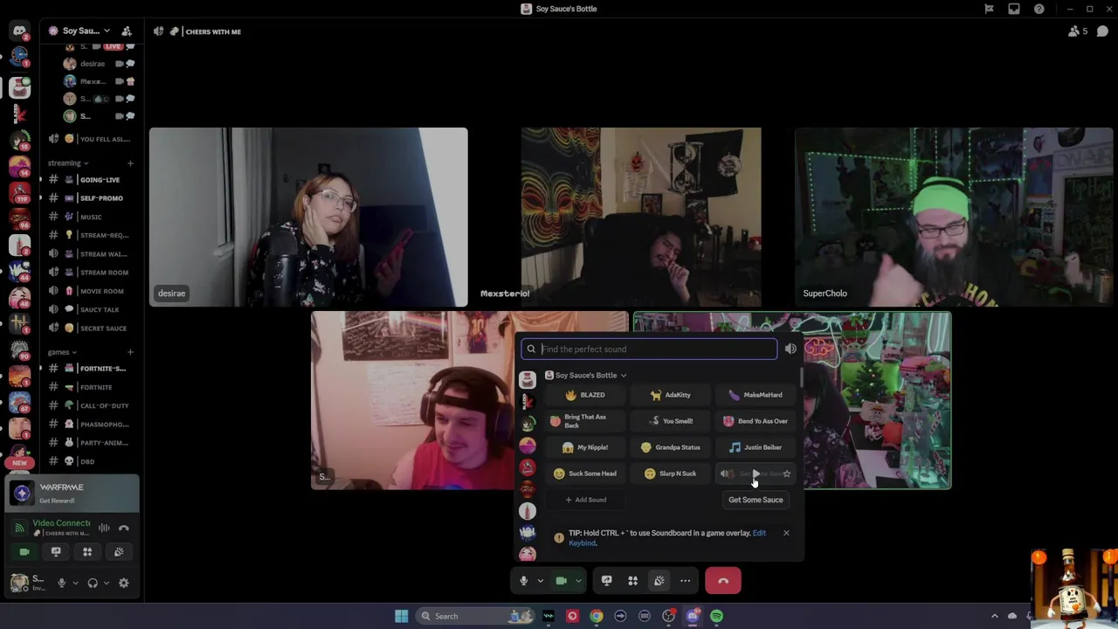Open Spotify from the Windows taskbar
The image size is (1118, 629).
pyautogui.click(x=716, y=616)
